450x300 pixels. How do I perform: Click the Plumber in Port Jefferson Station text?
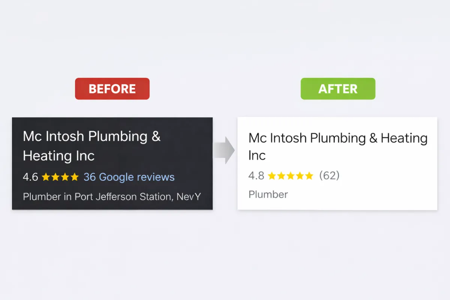pyautogui.click(x=112, y=196)
